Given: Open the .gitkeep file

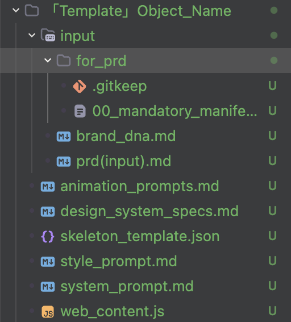Looking at the screenshot, I should pyautogui.click(x=120, y=86).
